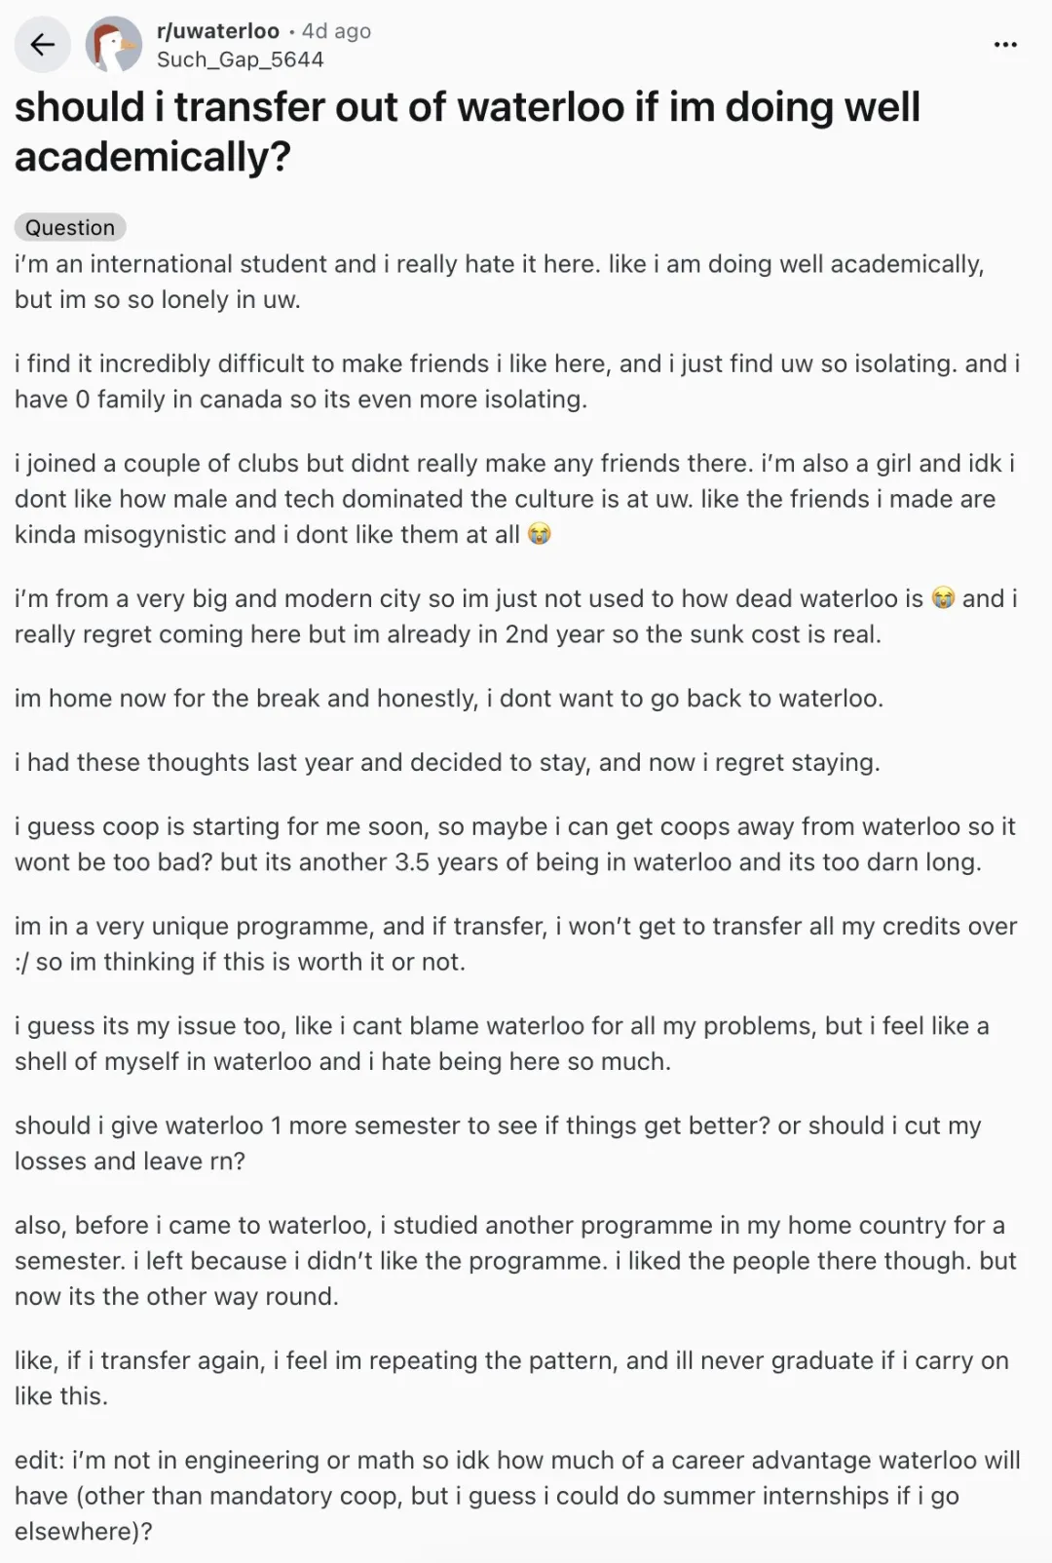Viewport: 1052px width, 1563px height.
Task: Click the paragraph starting 'i joined a couple of clubs'
Action: click(x=514, y=498)
